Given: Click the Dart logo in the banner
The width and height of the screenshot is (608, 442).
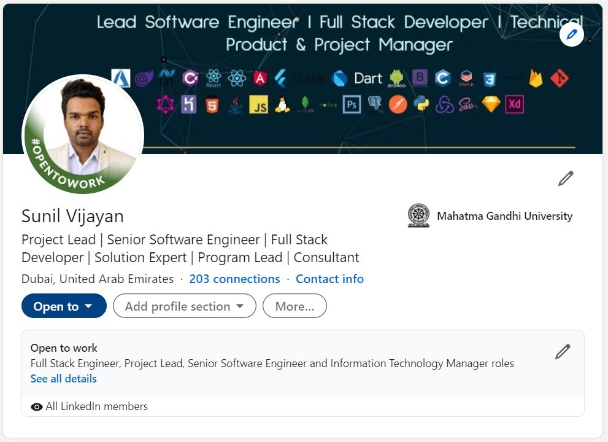Looking at the screenshot, I should [338, 78].
